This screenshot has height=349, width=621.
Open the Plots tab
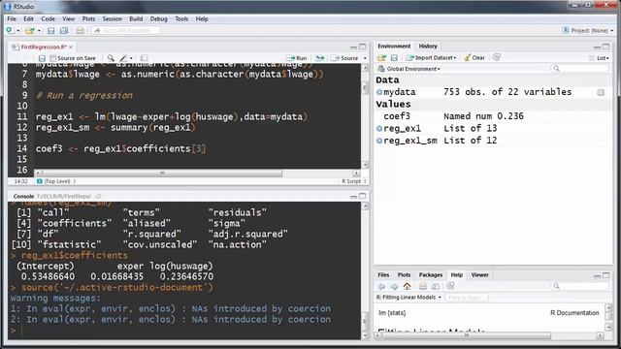coord(404,275)
